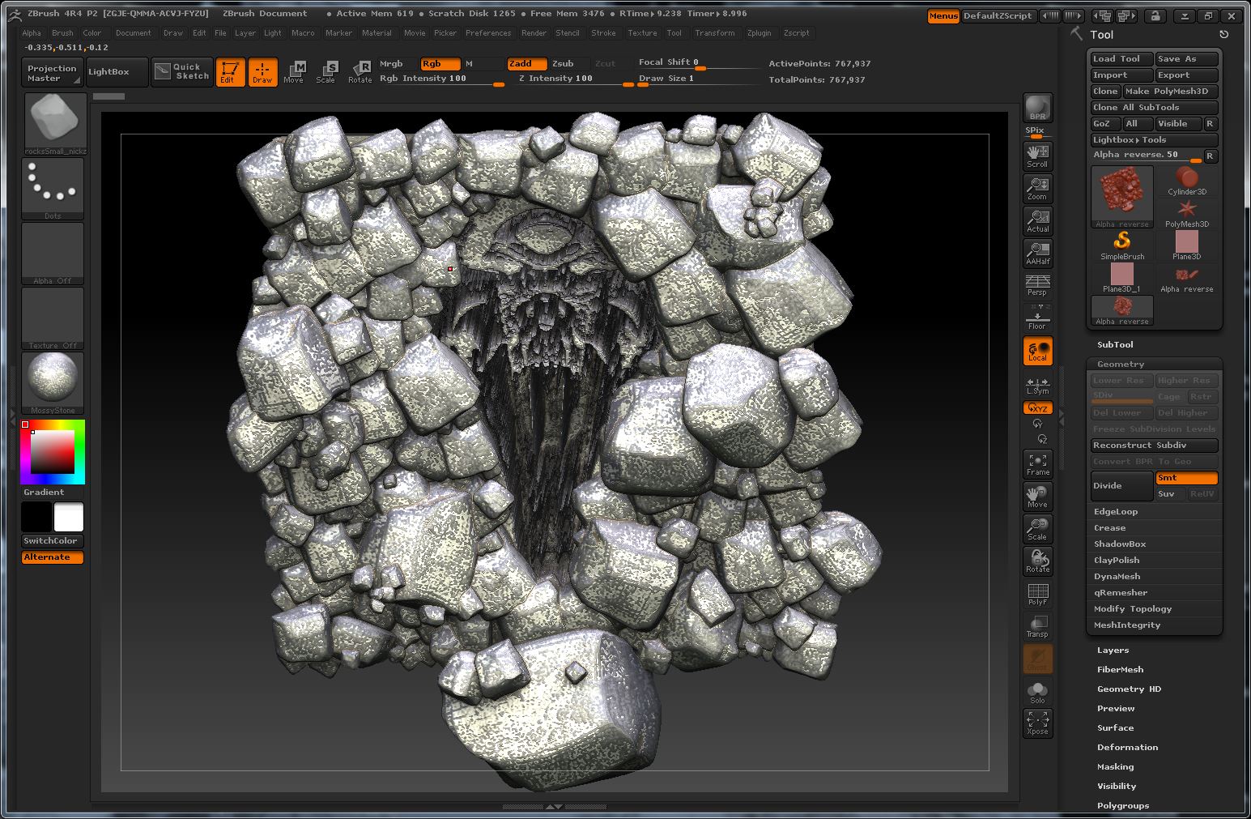Select the white color swatch
The height and width of the screenshot is (819, 1251).
click(x=69, y=517)
